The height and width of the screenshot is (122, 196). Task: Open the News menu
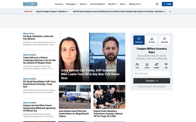(x=123, y=4)
